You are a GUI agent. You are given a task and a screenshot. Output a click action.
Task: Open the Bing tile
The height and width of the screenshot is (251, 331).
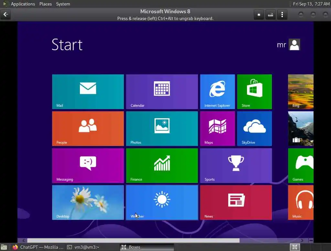click(301, 92)
